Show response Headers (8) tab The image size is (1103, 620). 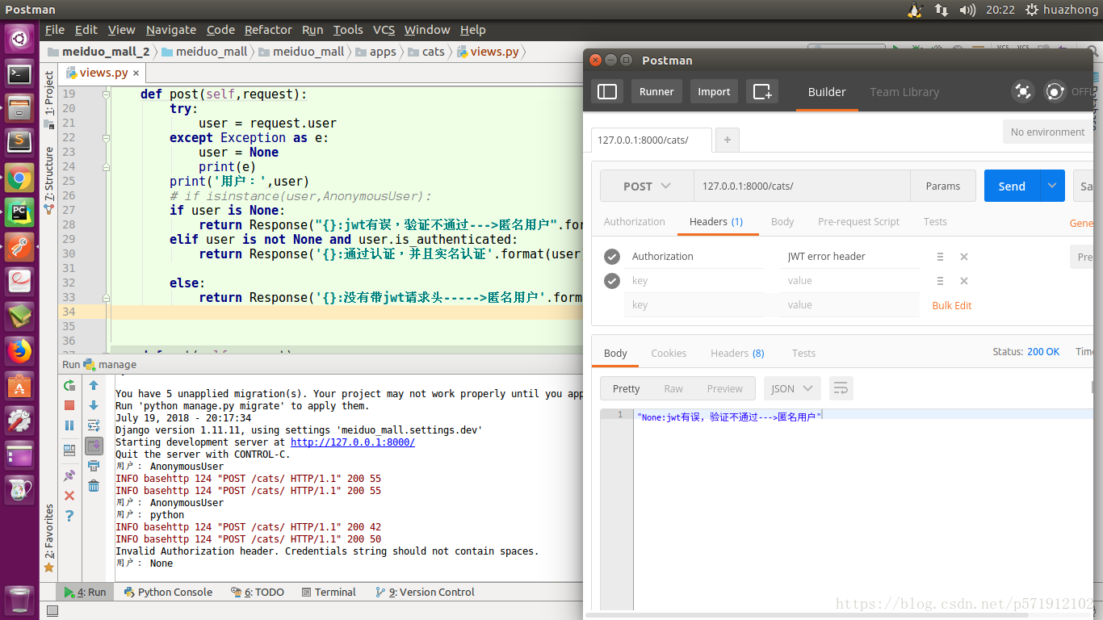click(737, 353)
